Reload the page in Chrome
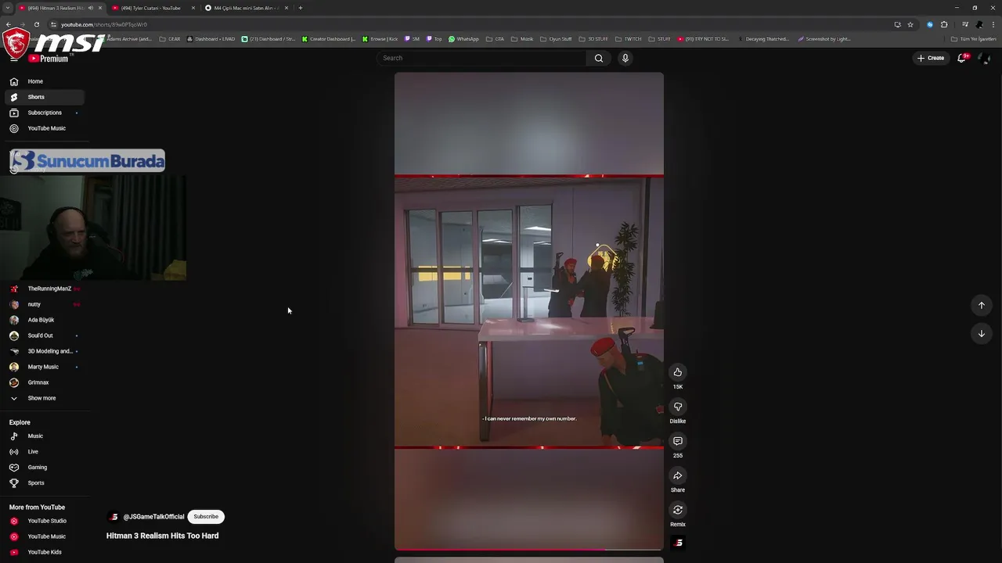1002x563 pixels. [36, 24]
